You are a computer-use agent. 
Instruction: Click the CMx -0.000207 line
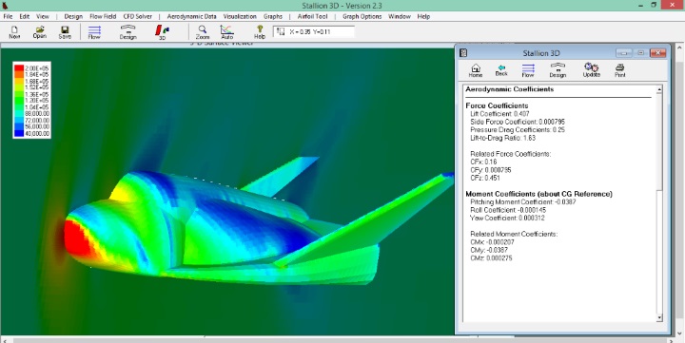click(x=493, y=241)
